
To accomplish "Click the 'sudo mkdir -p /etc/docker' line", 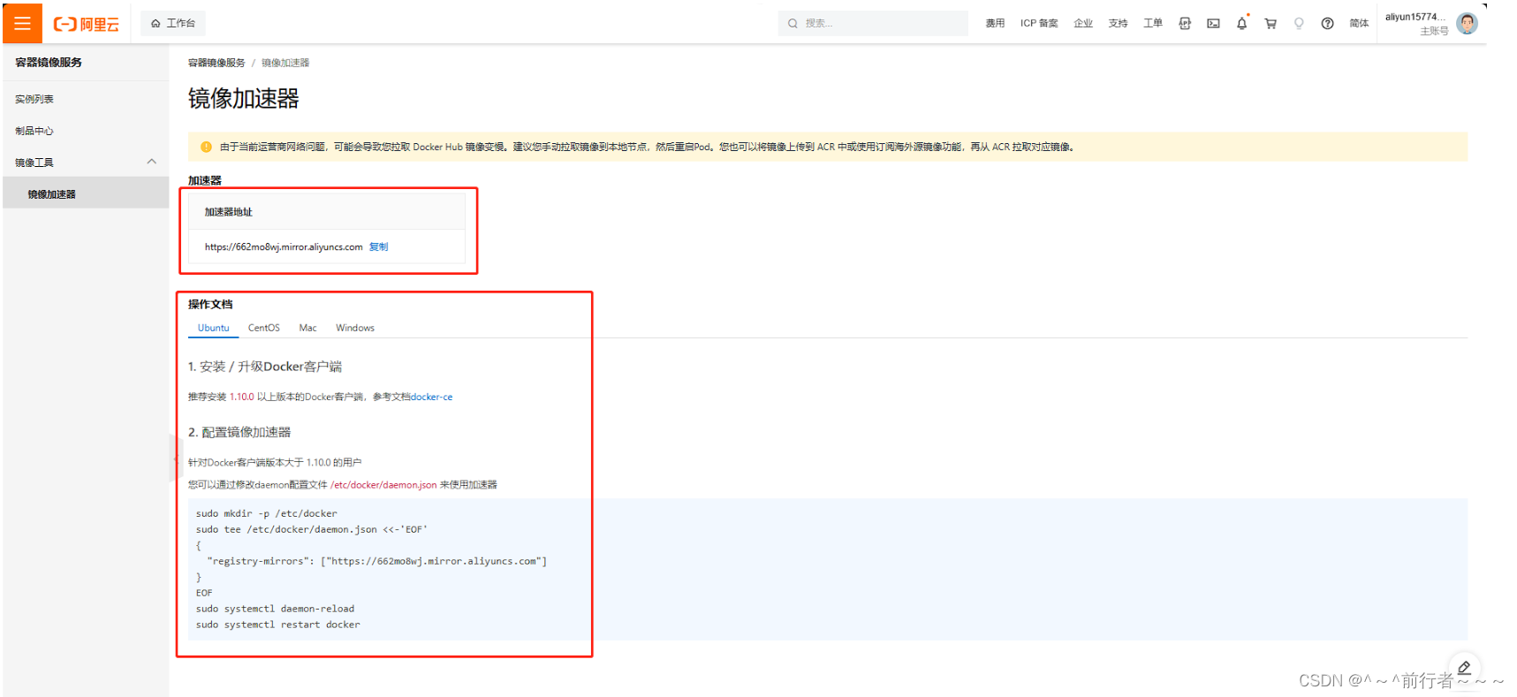I will click(x=266, y=513).
